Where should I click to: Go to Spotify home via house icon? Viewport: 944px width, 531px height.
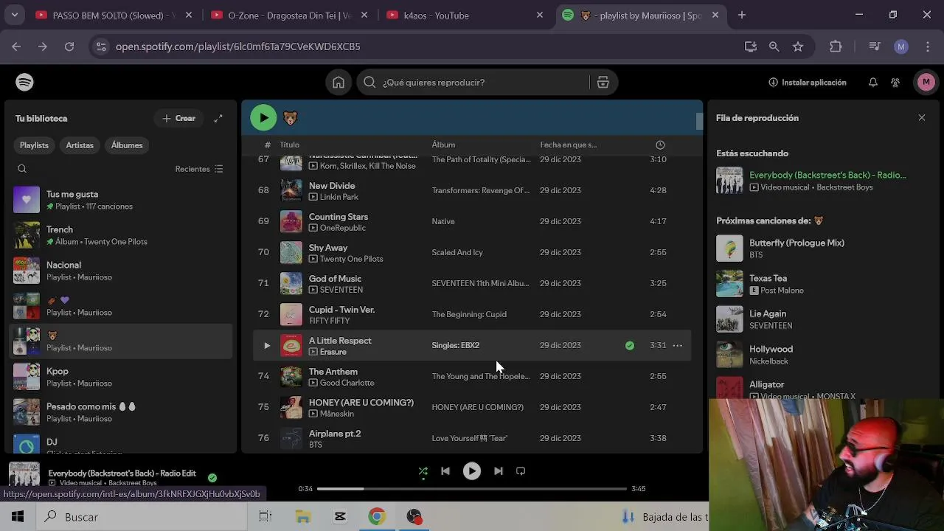[x=339, y=83]
